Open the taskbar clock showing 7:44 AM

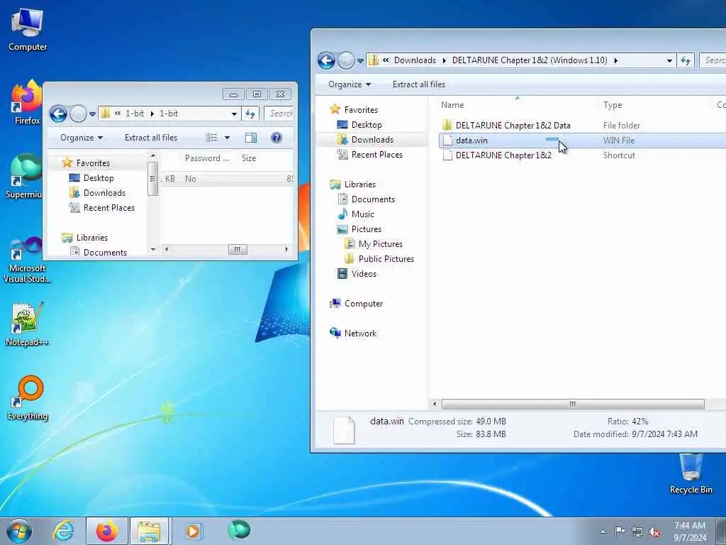pyautogui.click(x=690, y=531)
